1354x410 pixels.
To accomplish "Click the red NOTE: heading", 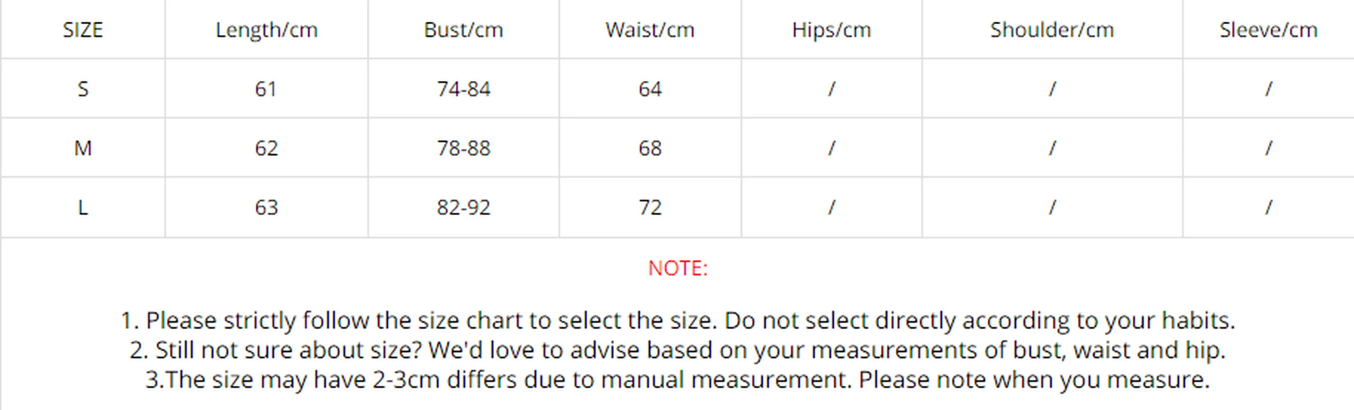I will [677, 268].
